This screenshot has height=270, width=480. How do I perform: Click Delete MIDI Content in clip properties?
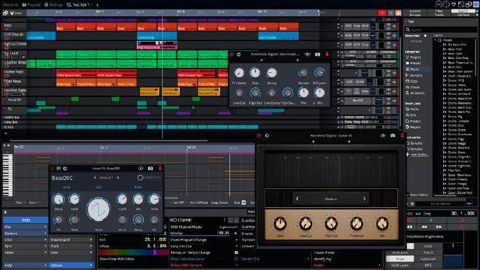click(186, 265)
